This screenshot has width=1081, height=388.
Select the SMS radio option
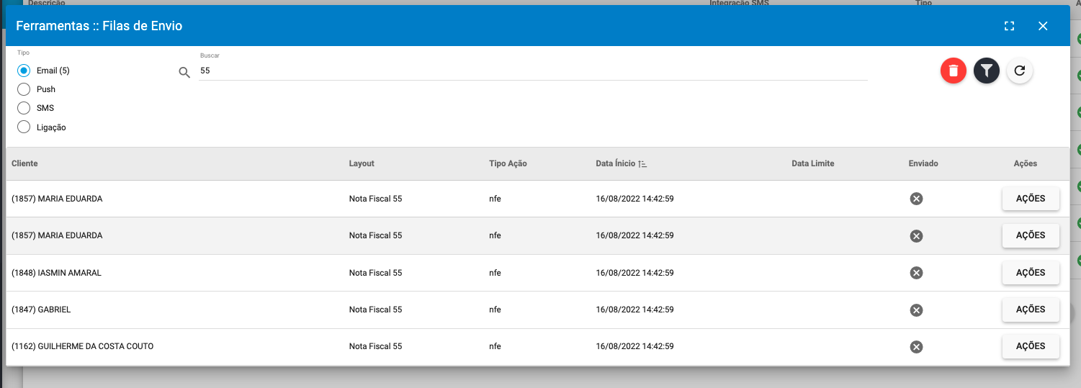24,108
